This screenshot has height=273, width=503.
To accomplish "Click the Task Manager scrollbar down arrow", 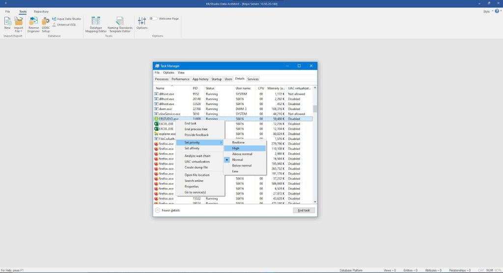I will (315, 202).
